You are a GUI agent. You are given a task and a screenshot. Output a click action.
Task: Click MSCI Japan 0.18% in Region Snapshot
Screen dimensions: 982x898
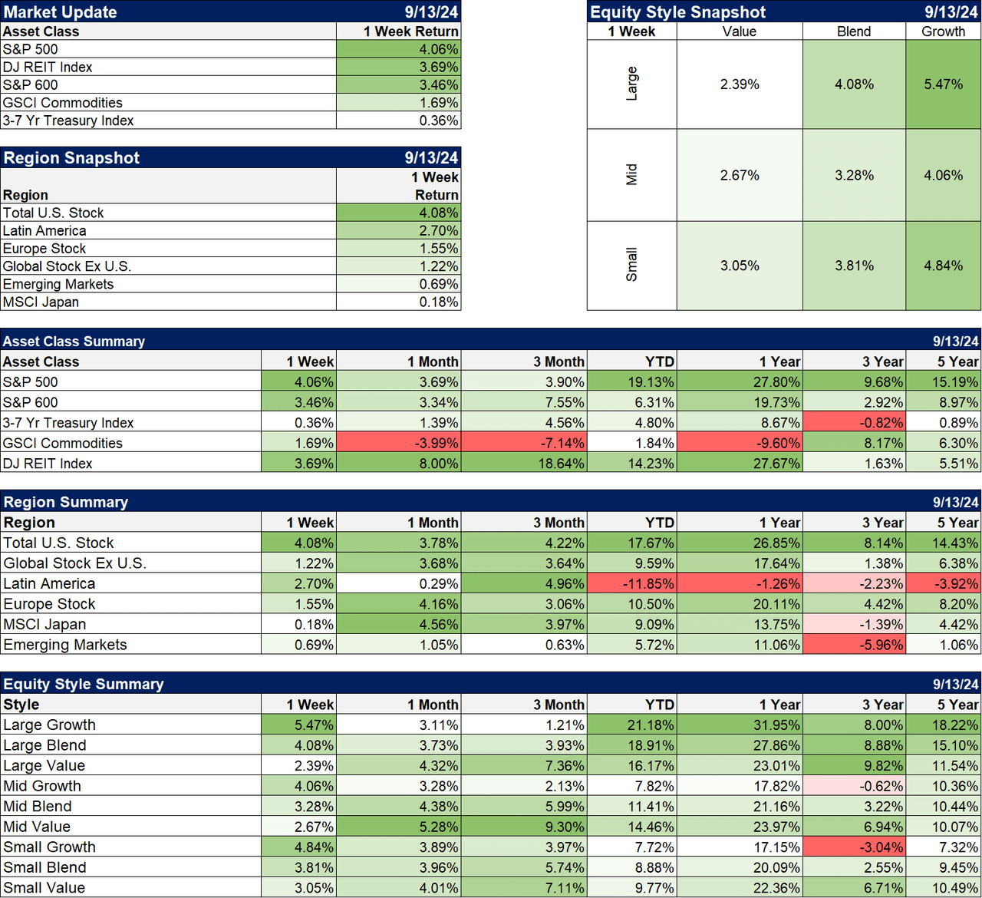(x=398, y=302)
